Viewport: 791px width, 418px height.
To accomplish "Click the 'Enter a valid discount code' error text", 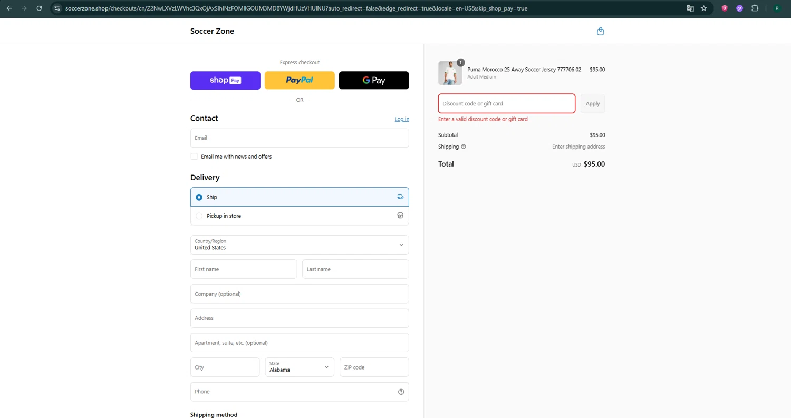I will click(483, 119).
